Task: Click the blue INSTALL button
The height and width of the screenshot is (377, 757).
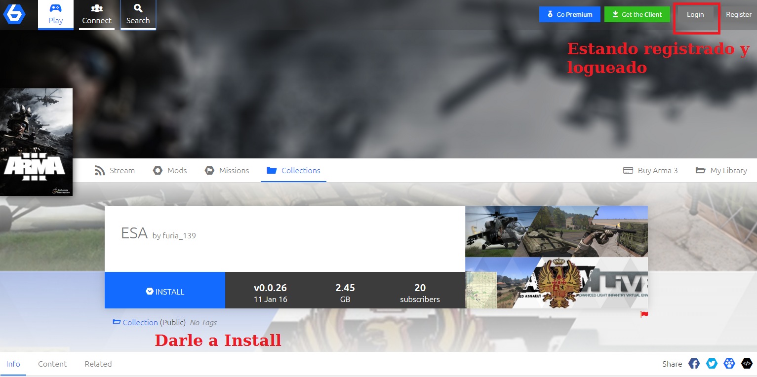Action: point(165,290)
